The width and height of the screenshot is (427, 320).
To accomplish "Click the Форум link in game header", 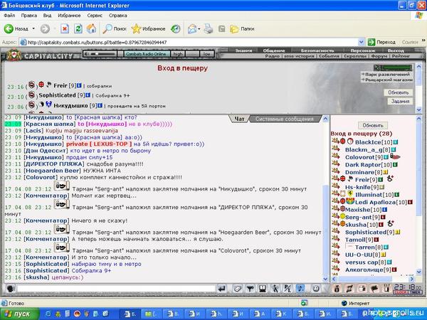I will tap(379, 56).
